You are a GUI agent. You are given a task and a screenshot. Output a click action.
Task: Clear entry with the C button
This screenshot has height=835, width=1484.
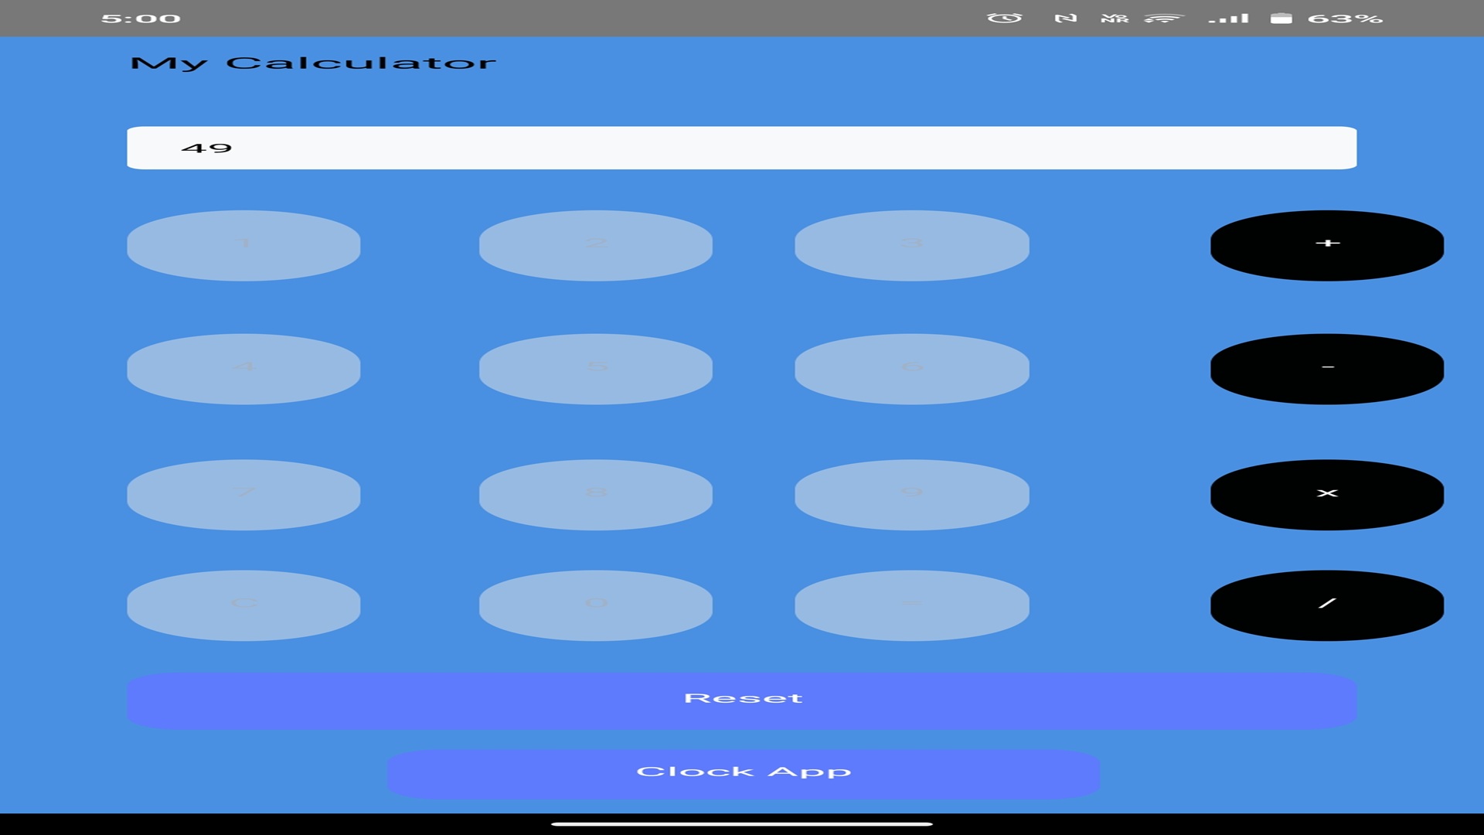(x=243, y=605)
